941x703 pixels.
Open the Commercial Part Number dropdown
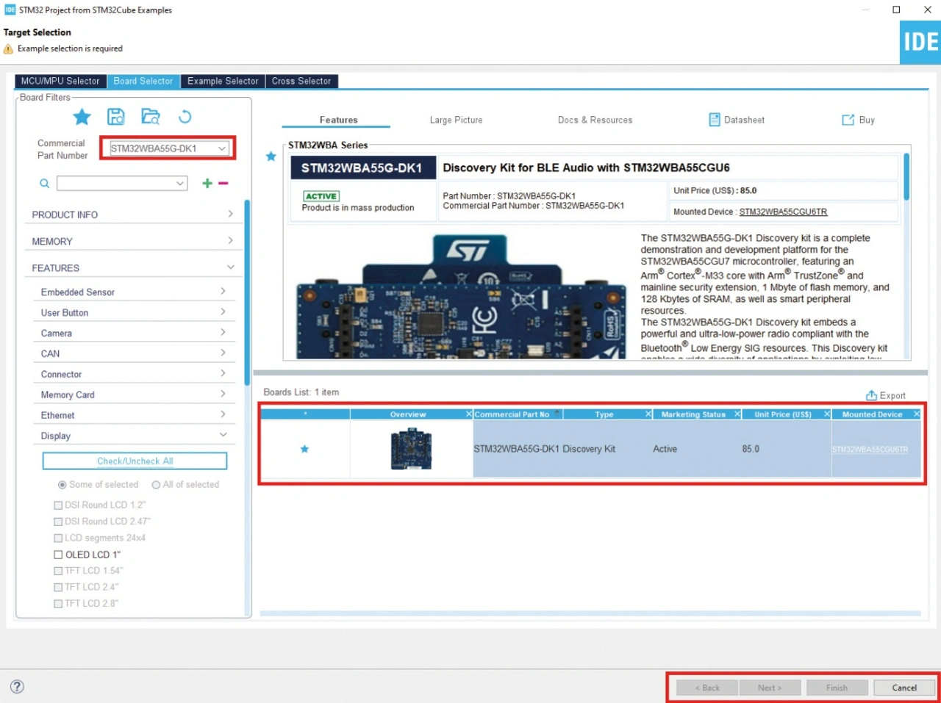(x=221, y=148)
